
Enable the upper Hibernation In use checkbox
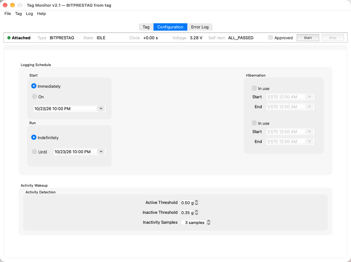coord(254,88)
